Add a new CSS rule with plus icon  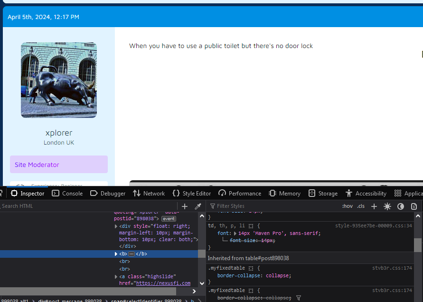[x=374, y=206]
